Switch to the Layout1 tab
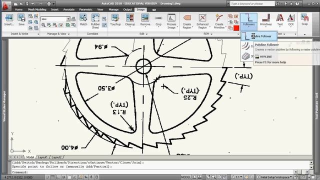 coord(42,157)
